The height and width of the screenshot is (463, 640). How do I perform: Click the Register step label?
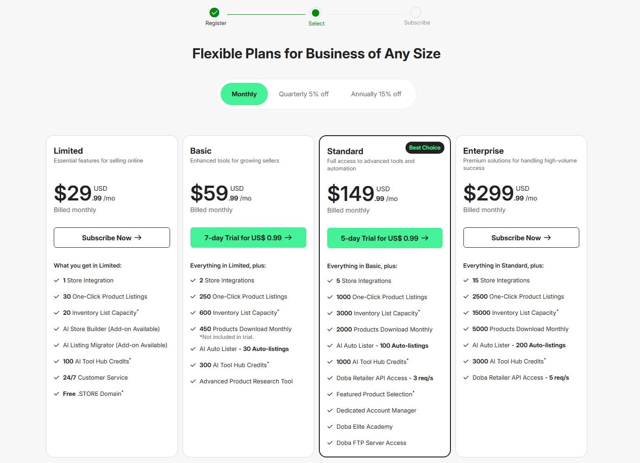pos(216,23)
